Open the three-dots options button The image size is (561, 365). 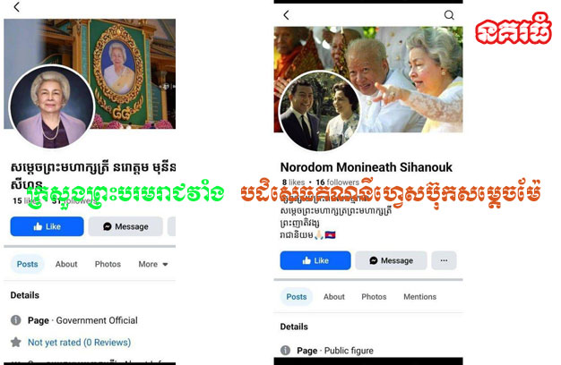click(444, 260)
